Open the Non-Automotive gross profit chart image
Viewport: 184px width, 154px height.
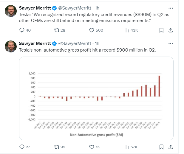point(96,98)
